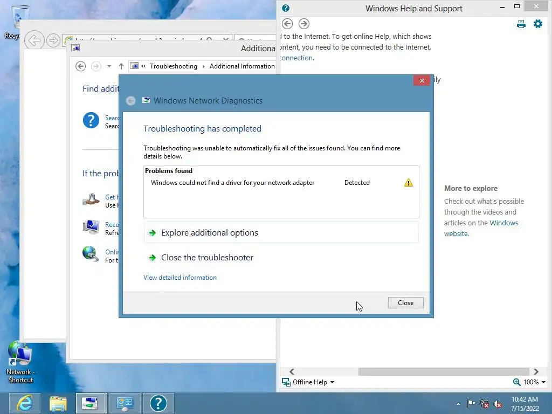Screen dimensions: 552x414
Task: Click the Recovery computer icon
Action: point(91,227)
